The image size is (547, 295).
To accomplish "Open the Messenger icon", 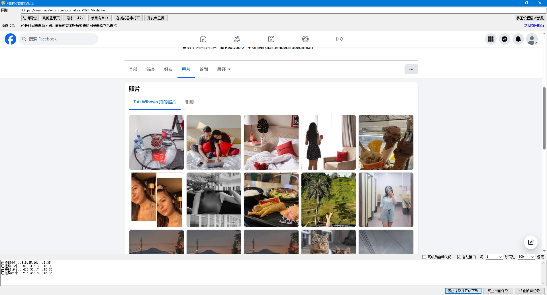I will [x=504, y=39].
